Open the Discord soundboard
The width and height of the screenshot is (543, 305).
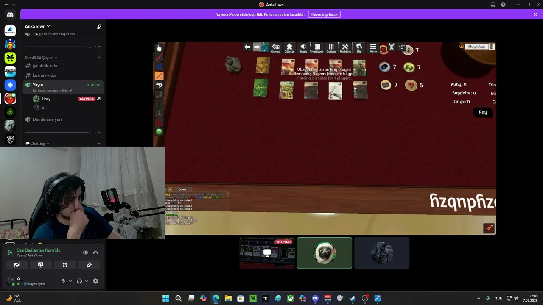tap(89, 265)
